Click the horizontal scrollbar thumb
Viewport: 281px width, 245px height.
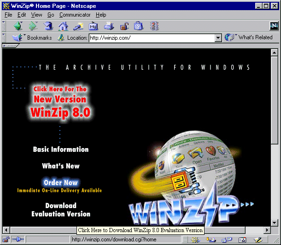pos(128,230)
